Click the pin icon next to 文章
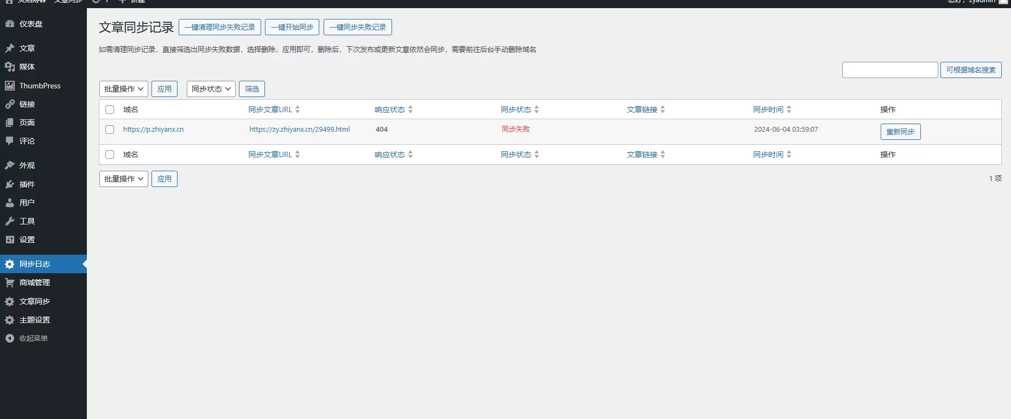This screenshot has height=419, width=1011. click(10, 48)
